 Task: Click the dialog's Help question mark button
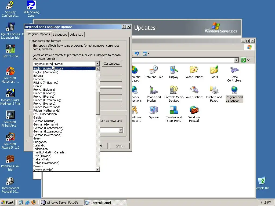click(124, 27)
